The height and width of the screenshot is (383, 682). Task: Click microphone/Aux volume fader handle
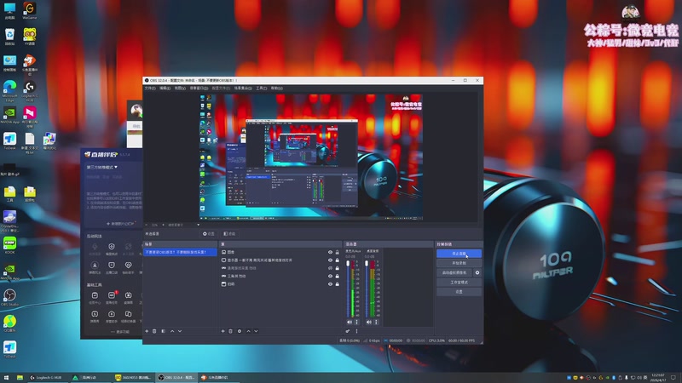348,264
